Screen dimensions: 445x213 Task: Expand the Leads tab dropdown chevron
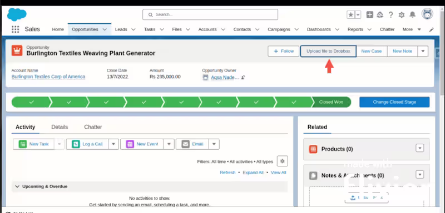click(133, 29)
